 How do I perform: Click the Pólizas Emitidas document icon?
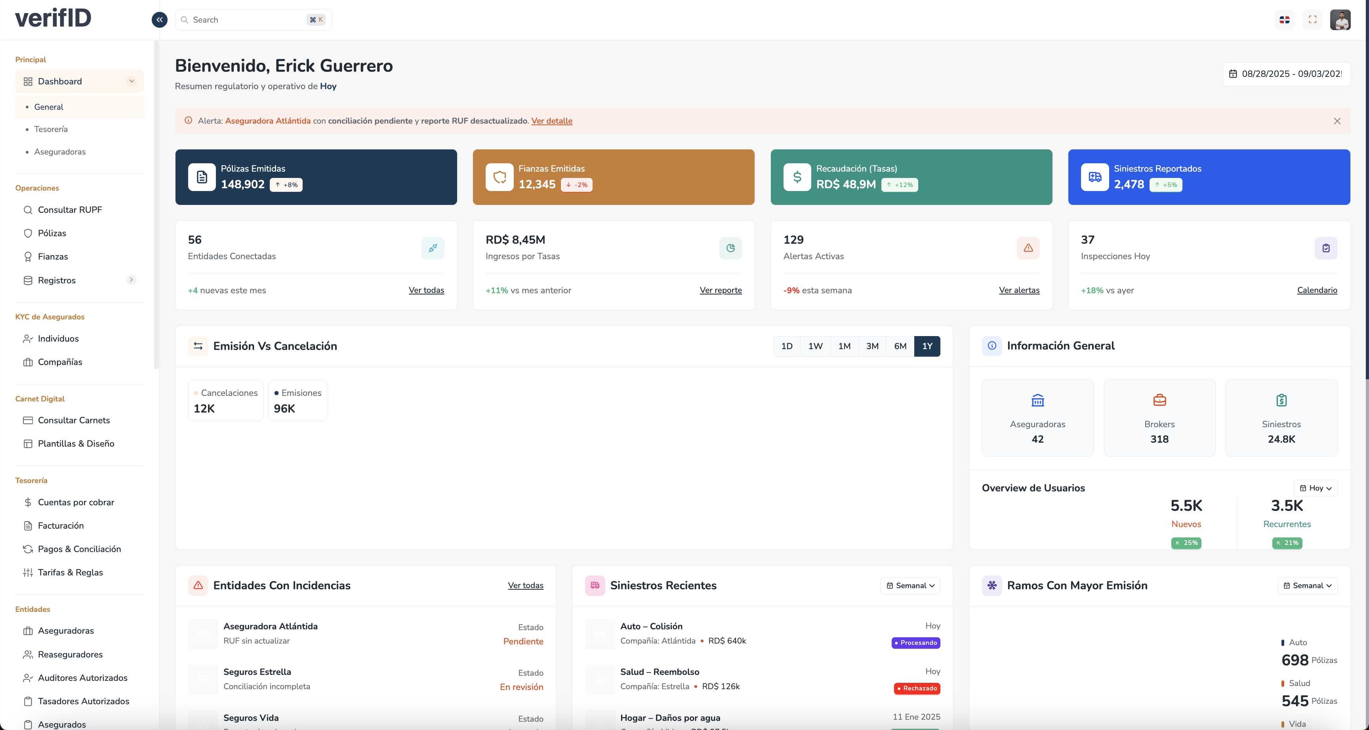click(x=202, y=177)
